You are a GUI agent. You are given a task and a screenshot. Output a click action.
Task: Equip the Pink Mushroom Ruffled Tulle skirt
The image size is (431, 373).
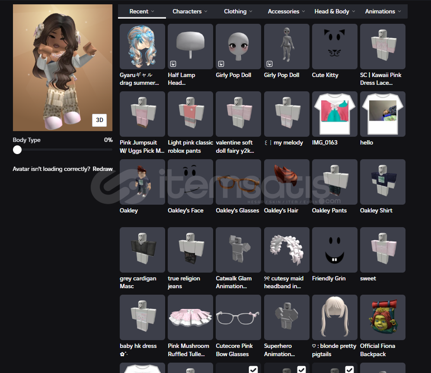[190, 318]
